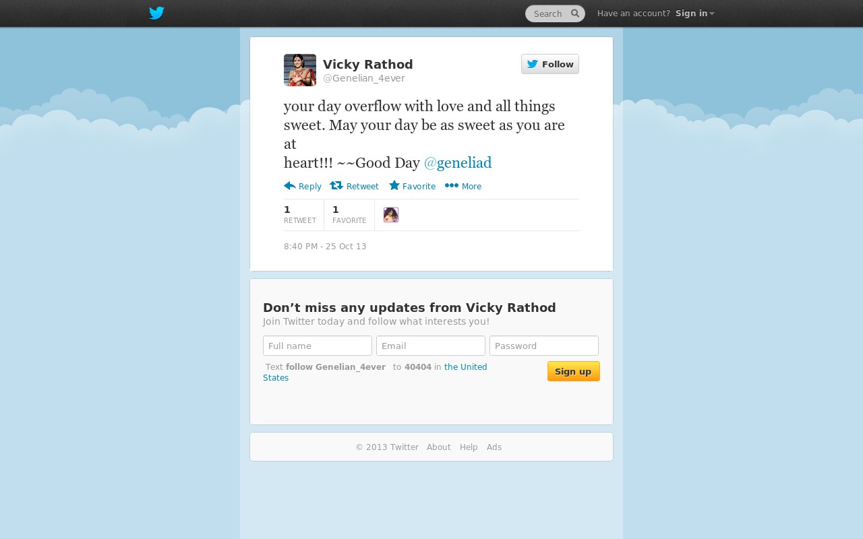Viewport: 863px width, 539px height.
Task: Open Vicky Rathod's profile avatar
Action: pyautogui.click(x=300, y=70)
